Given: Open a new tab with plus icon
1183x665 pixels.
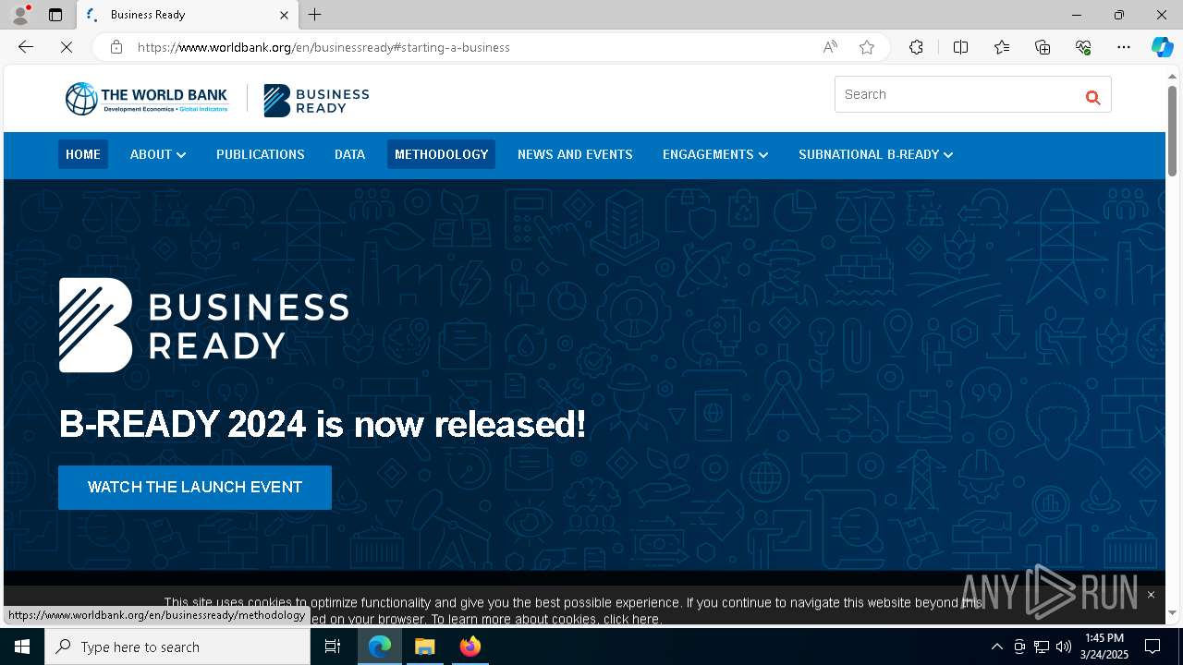Looking at the screenshot, I should coord(314,15).
